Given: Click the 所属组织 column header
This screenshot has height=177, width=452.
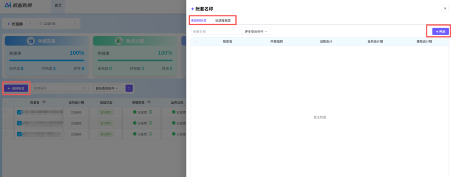Looking at the screenshot, I should pyautogui.click(x=276, y=41).
